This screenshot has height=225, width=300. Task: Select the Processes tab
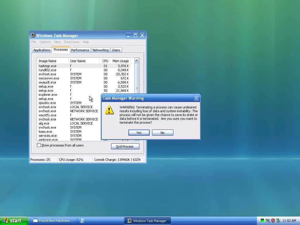[x=61, y=50]
